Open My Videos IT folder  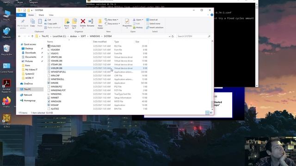tap(31, 70)
